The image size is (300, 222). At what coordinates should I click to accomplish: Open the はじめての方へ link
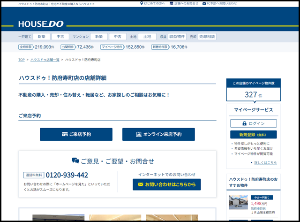[154, 3]
